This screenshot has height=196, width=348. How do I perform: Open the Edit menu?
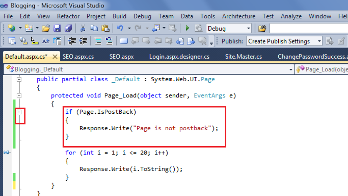click(x=25, y=16)
